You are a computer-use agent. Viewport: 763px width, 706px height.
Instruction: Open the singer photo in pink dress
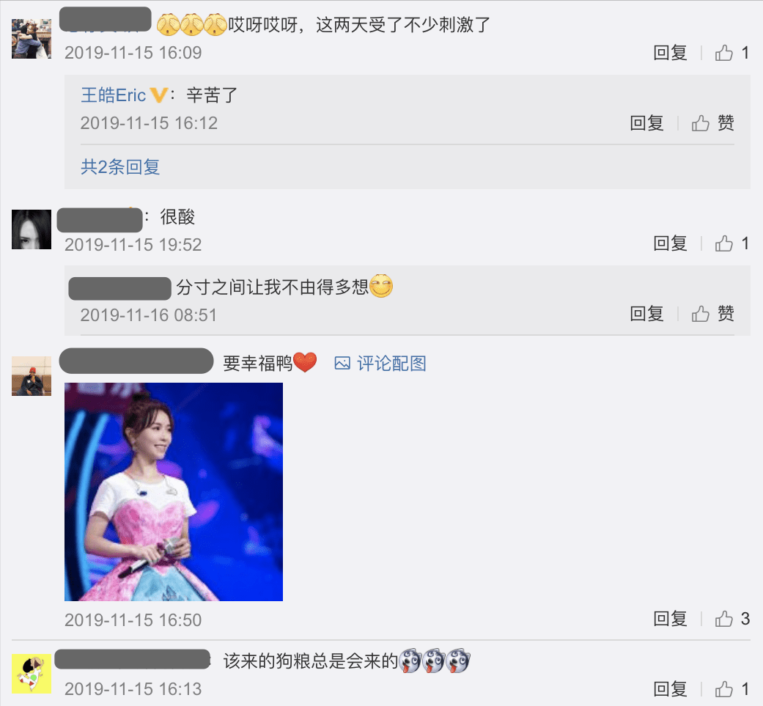pos(174,491)
